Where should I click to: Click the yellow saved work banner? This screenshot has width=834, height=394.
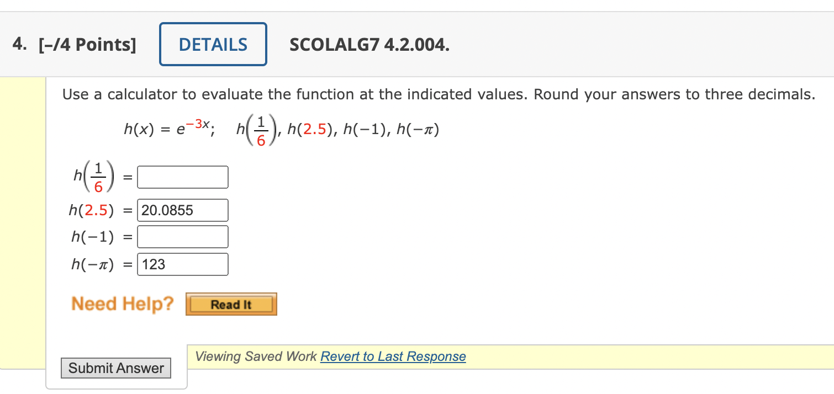[x=508, y=356]
